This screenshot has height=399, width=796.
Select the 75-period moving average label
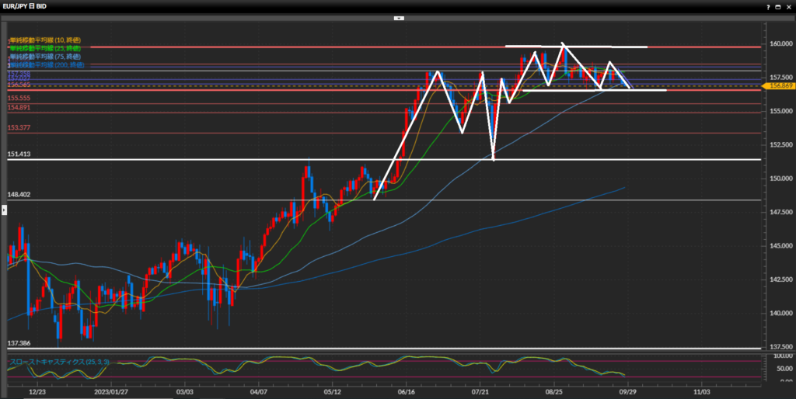(x=44, y=57)
